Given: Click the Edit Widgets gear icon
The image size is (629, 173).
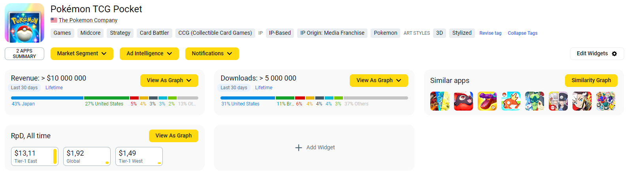Looking at the screenshot, I should (x=614, y=54).
